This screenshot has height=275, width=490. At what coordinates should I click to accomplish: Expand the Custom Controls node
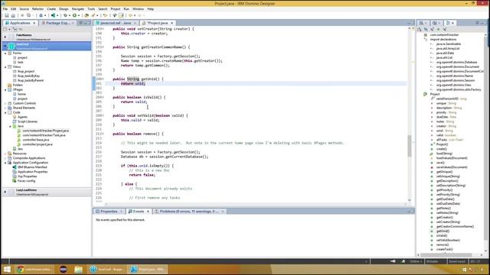point(5,103)
